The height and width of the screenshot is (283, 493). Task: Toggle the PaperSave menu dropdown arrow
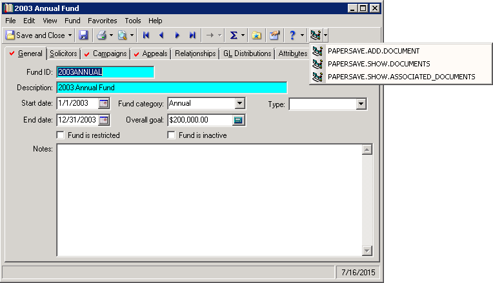coord(325,35)
